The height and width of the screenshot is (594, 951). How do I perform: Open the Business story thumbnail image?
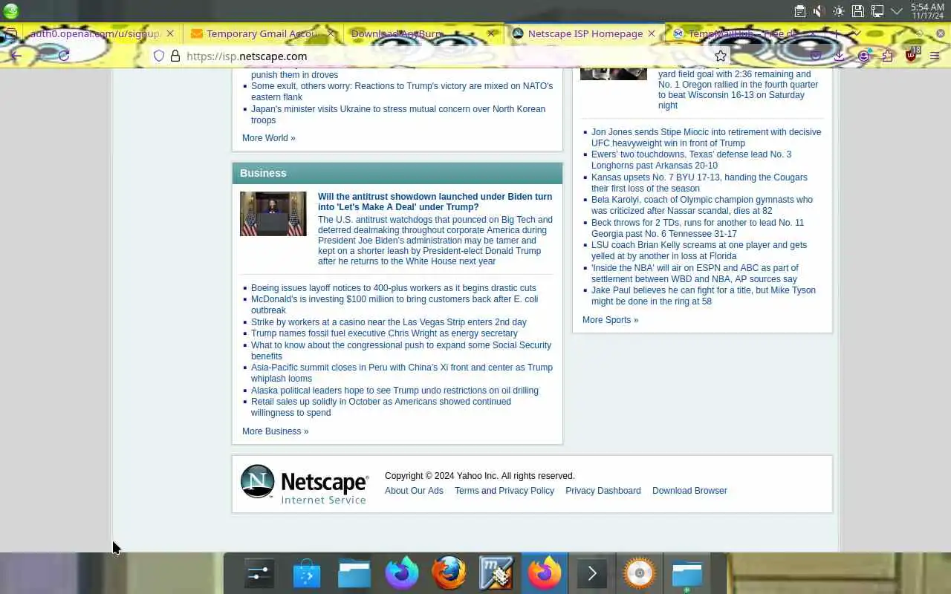[273, 214]
